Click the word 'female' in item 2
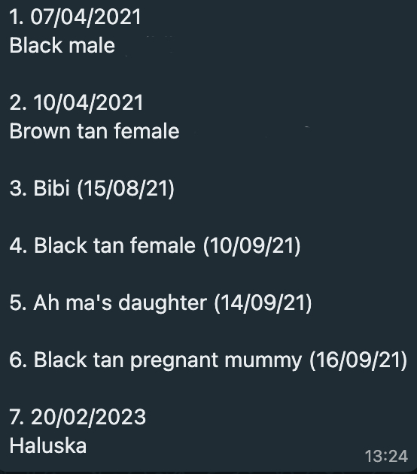The width and height of the screenshot is (417, 474). (147, 131)
